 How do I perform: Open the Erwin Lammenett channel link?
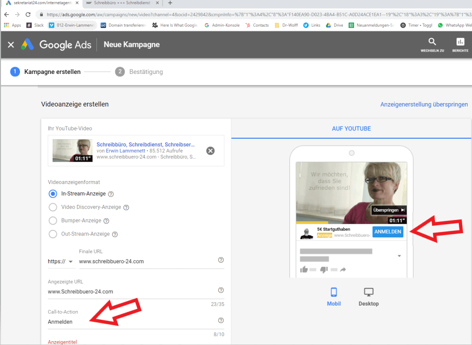coord(126,151)
